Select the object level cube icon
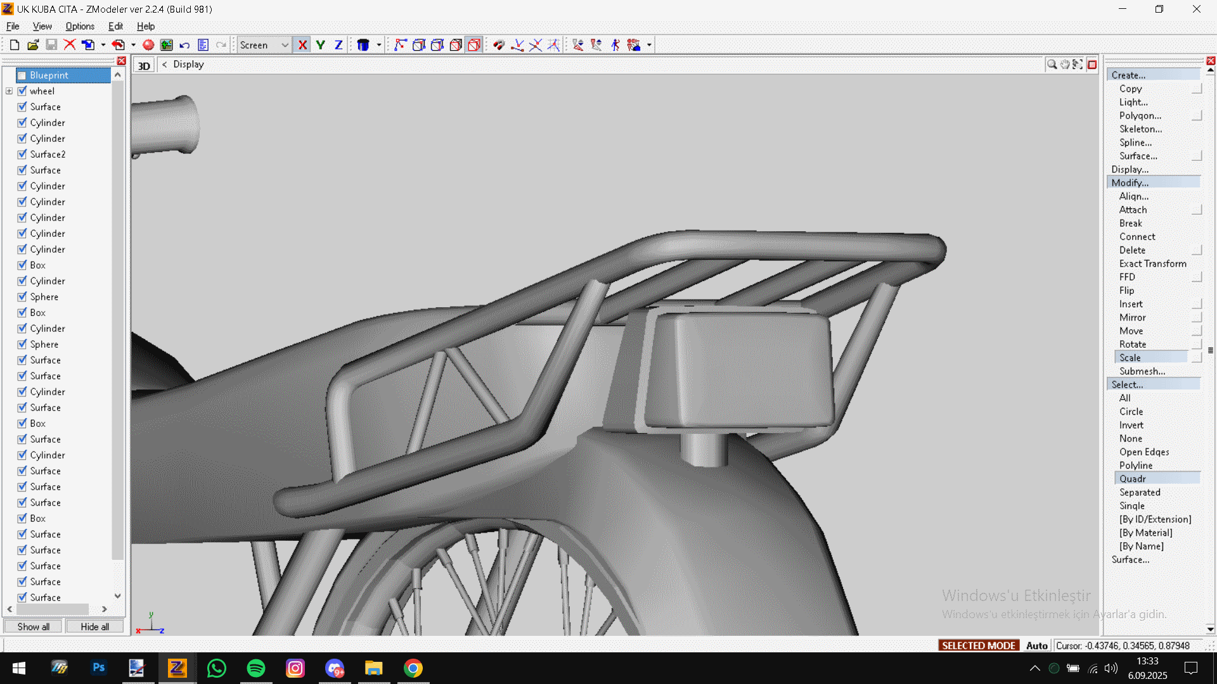The width and height of the screenshot is (1217, 684). tap(474, 45)
